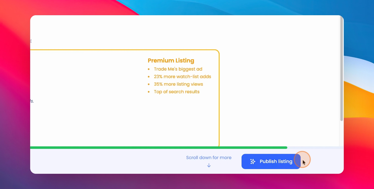Click the bullet dot before 23% more
374x189 pixels.
point(149,77)
